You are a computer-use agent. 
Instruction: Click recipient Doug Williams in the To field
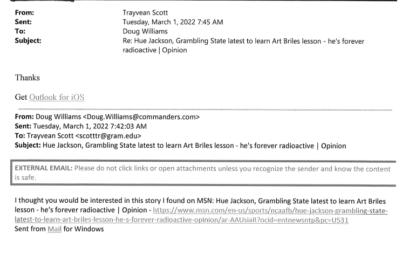(x=145, y=31)
